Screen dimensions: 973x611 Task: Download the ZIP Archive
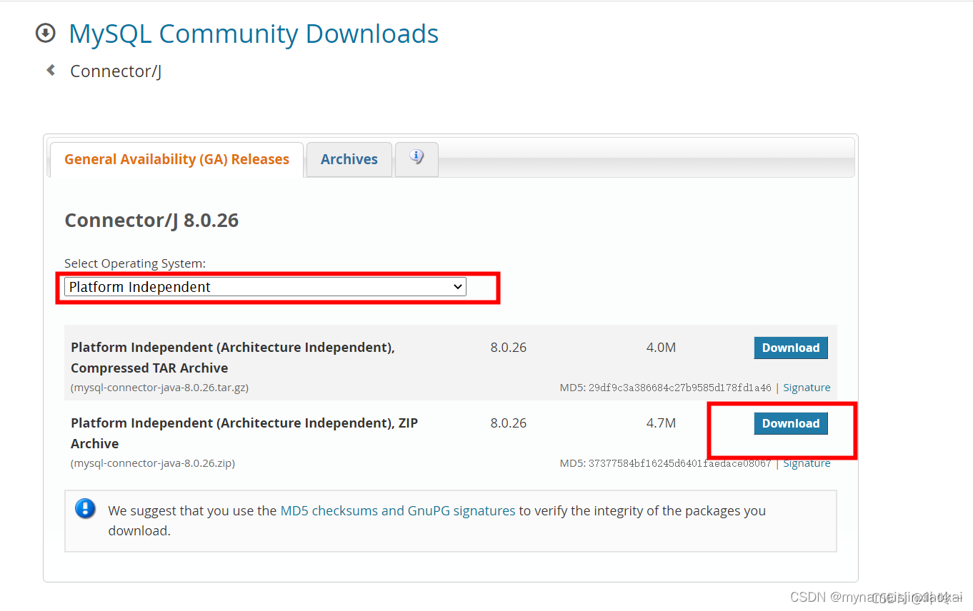[x=791, y=423]
